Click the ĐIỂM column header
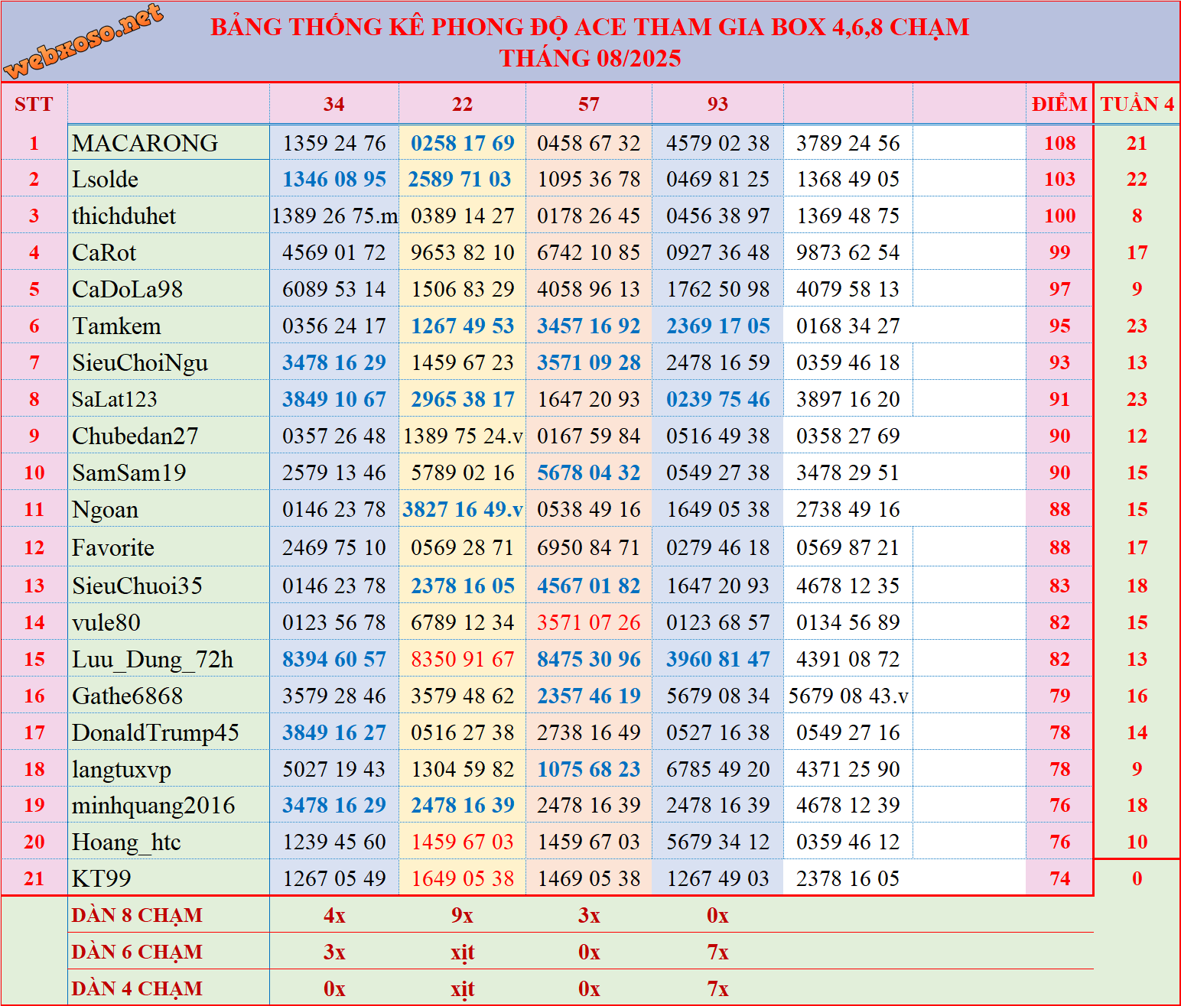1181x1006 pixels. (1059, 104)
